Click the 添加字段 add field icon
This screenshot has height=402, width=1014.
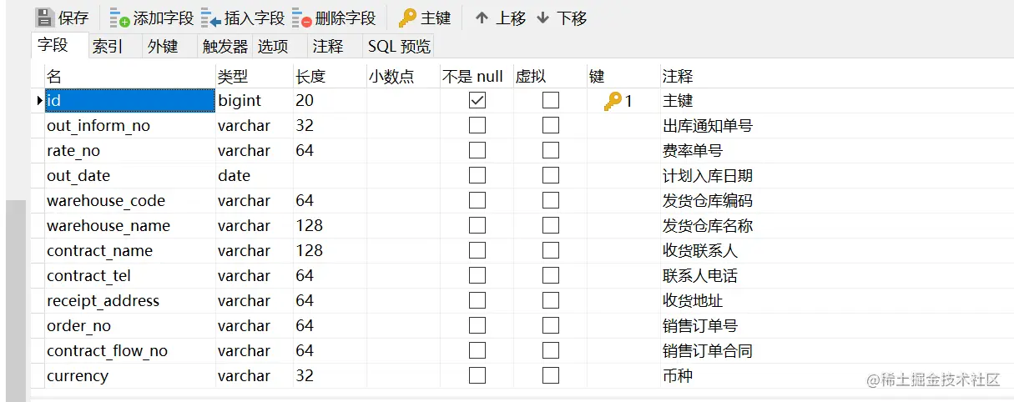tap(120, 18)
